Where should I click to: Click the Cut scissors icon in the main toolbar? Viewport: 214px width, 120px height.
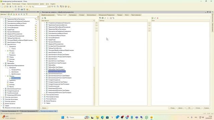10,7
